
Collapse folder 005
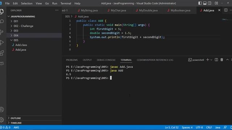click(34, 40)
